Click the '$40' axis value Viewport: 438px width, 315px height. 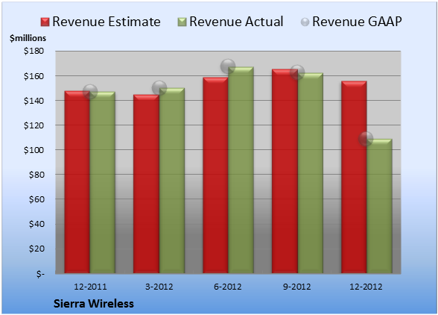click(36, 224)
